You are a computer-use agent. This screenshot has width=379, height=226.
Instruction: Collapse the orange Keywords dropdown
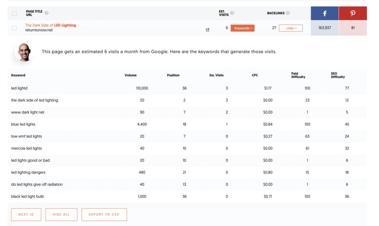click(242, 28)
